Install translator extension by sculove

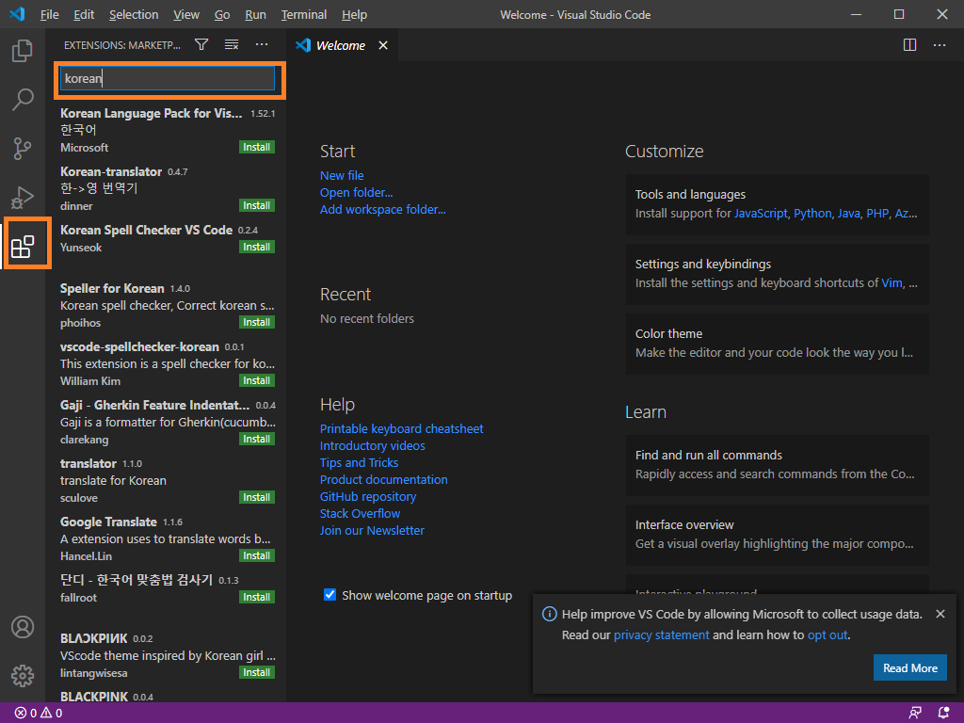(x=256, y=497)
